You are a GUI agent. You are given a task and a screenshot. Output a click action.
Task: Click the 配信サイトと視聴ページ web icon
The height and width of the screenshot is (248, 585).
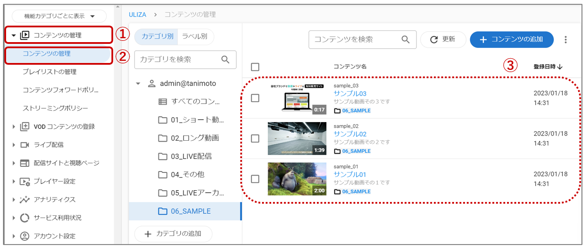[25, 163]
